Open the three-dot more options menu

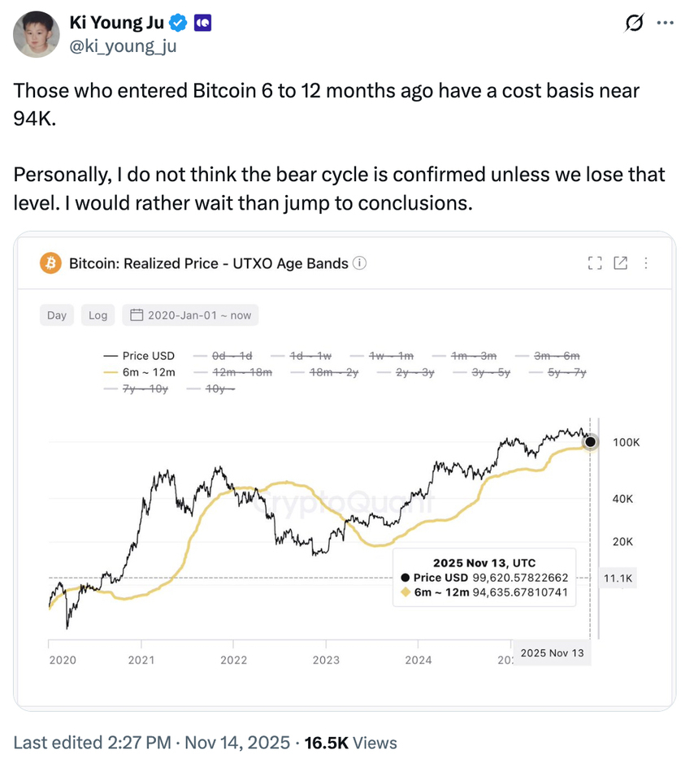pyautogui.click(x=665, y=24)
